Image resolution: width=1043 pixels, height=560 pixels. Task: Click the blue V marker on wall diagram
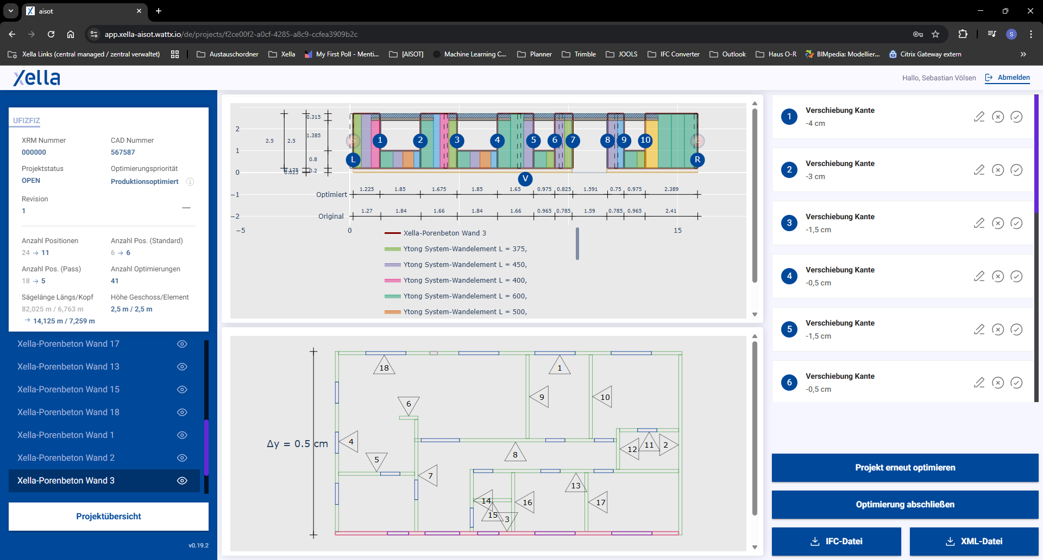pyautogui.click(x=525, y=179)
